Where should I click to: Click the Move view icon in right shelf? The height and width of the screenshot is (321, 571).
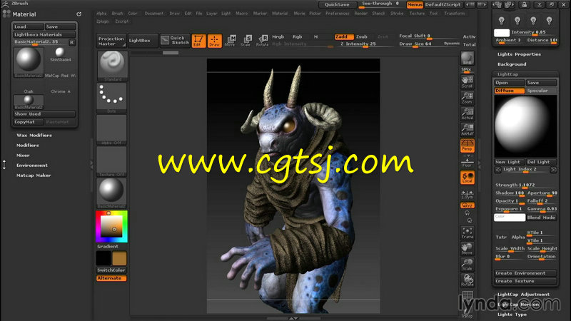468,248
